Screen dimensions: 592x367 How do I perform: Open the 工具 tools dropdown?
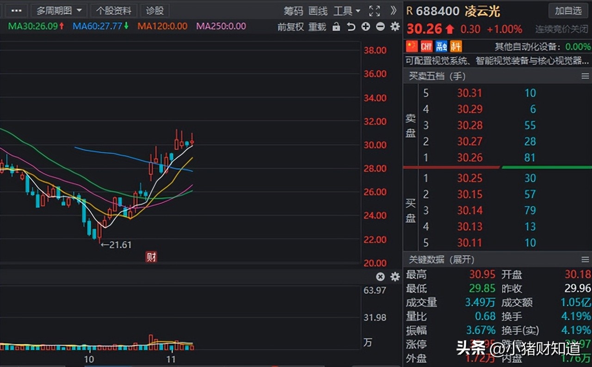coord(344,11)
